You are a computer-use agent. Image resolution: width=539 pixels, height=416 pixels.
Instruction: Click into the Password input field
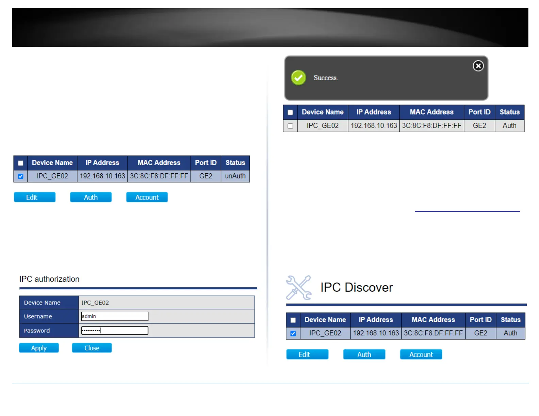[x=115, y=330]
